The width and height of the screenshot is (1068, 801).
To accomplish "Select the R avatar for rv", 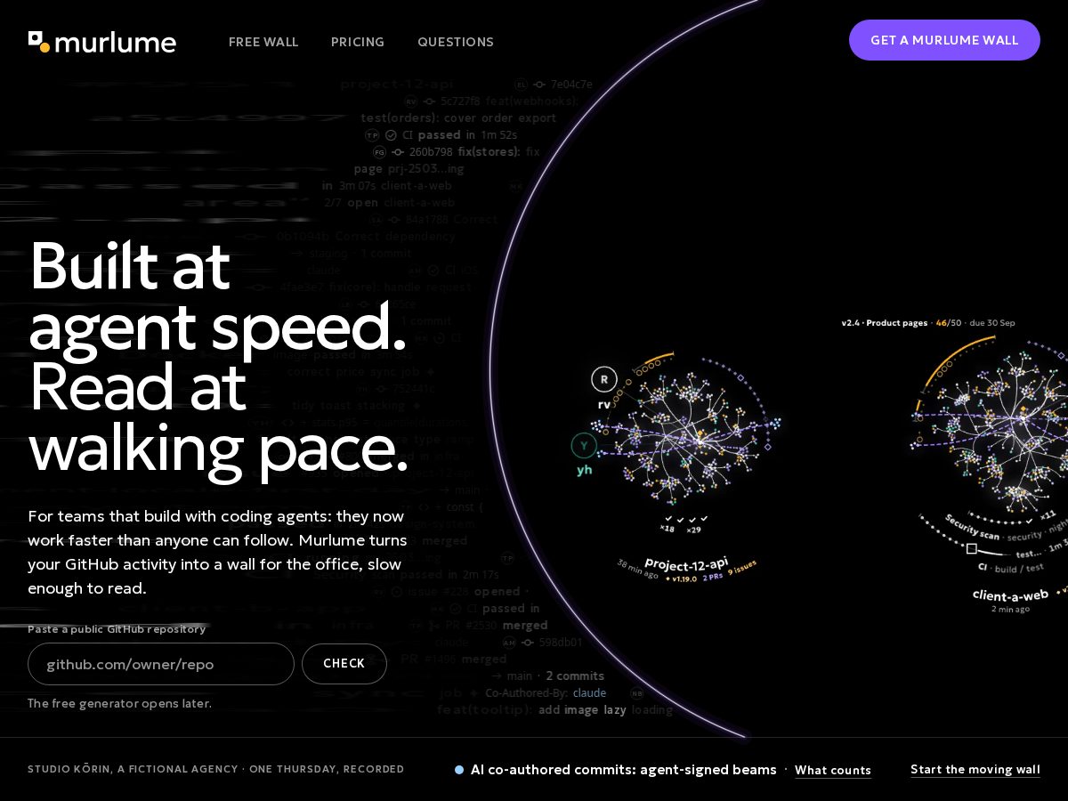I will pyautogui.click(x=604, y=380).
